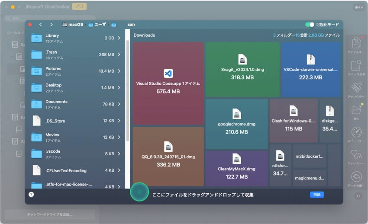Select the googlechrome.dmg tile

pos(236,124)
